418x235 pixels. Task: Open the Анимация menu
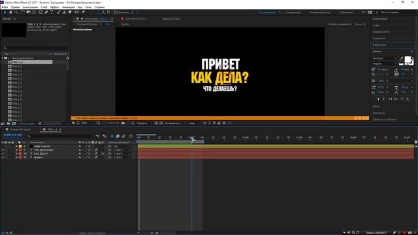click(68, 7)
